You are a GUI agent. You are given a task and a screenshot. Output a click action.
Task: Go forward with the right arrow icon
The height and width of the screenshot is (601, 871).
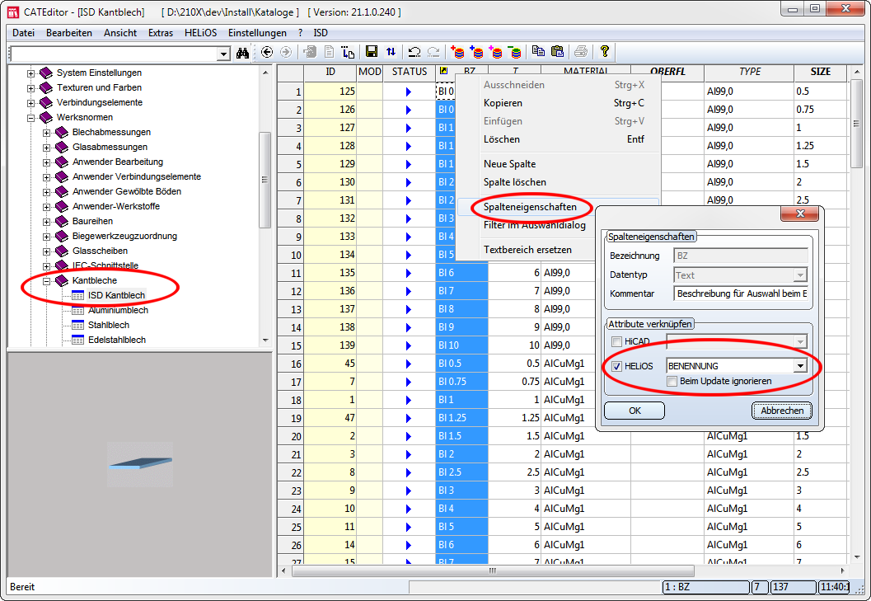(x=286, y=52)
